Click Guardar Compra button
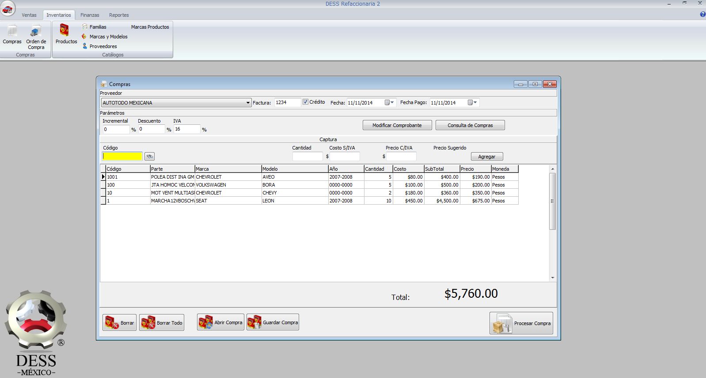 pyautogui.click(x=273, y=322)
